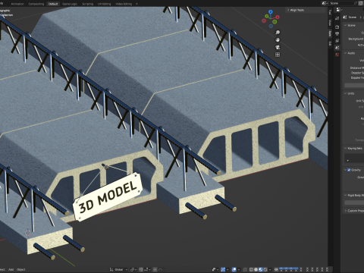Select the 3D MODEL sign object
Viewport: 364px width, 273px height.
pyautogui.click(x=108, y=197)
